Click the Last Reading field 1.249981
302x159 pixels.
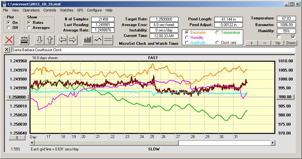103,25
